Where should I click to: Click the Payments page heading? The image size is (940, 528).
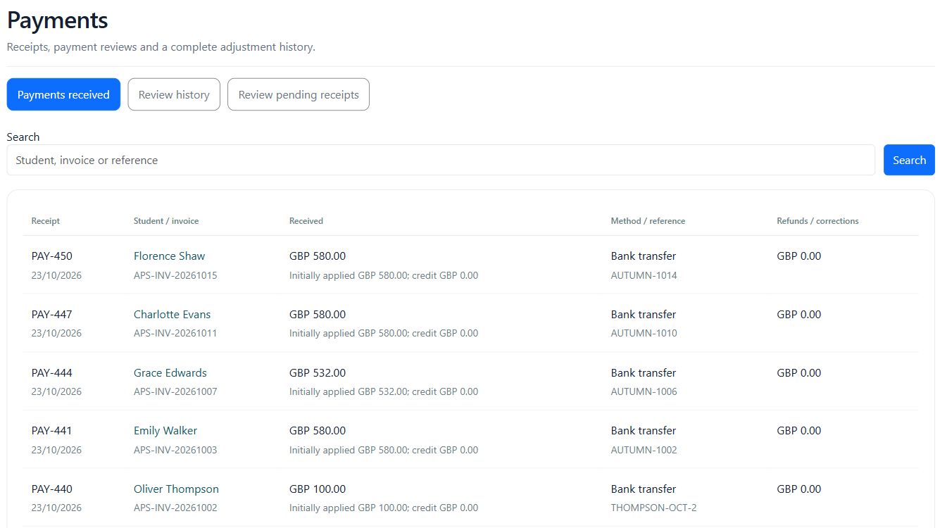(x=58, y=20)
